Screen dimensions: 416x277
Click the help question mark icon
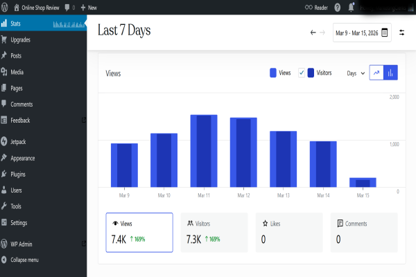pos(337,7)
